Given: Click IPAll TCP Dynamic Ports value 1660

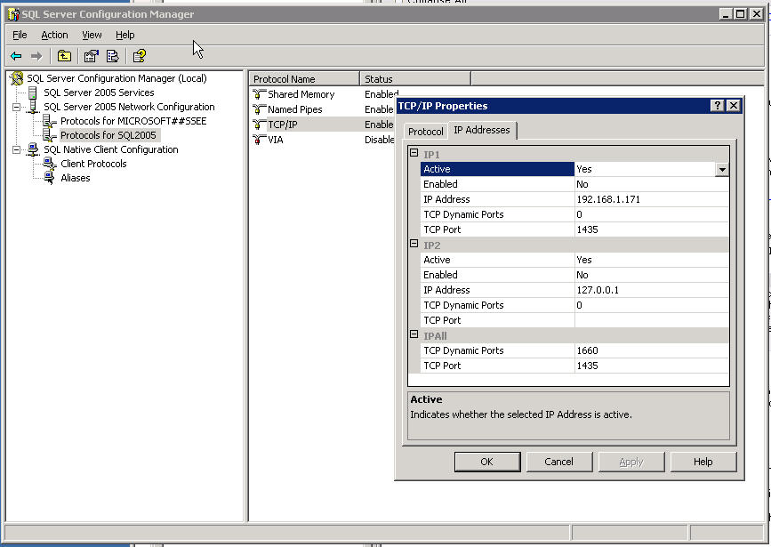Looking at the screenshot, I should [652, 350].
